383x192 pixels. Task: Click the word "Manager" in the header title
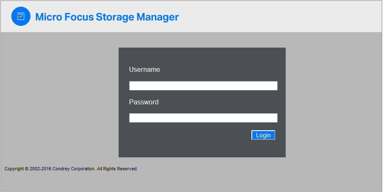tap(157, 17)
